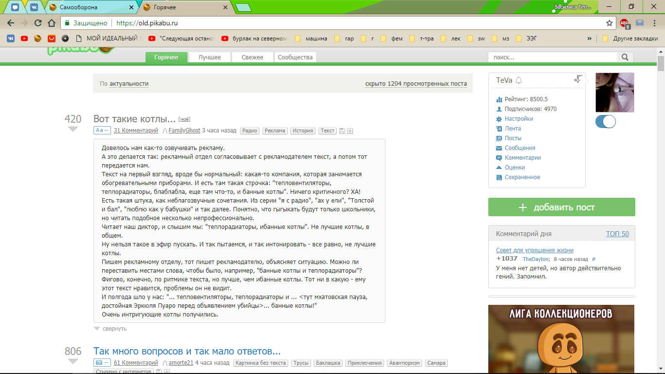Image resolution: width=665 pixels, height=374 pixels.
Task: Click the logout door icon in profile panel
Action: coord(578,79)
